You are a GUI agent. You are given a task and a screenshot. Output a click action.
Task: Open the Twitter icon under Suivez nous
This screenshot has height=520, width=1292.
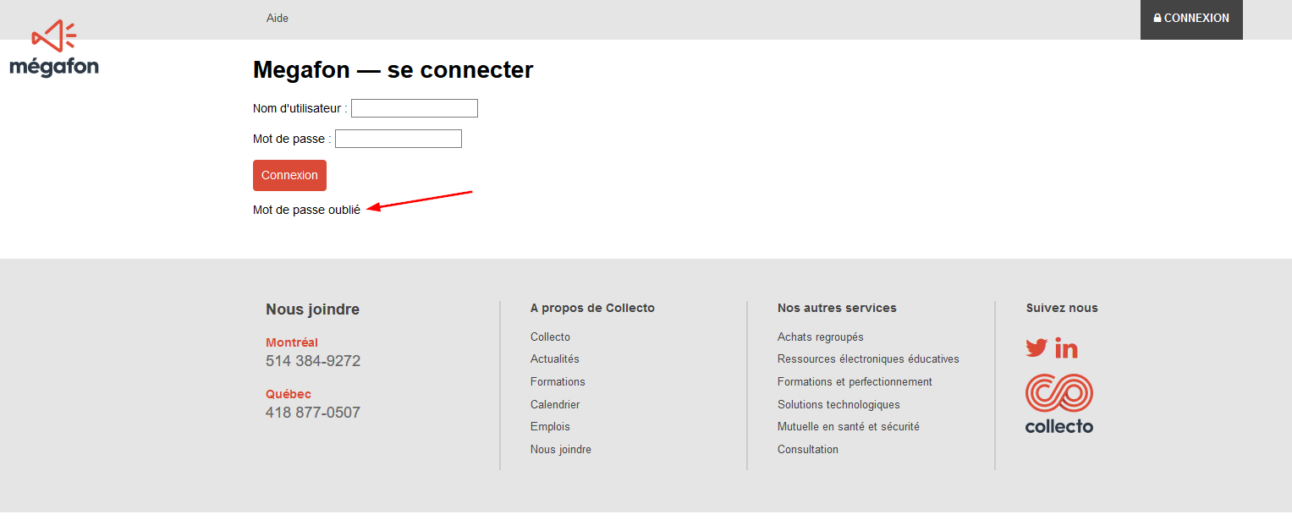(1036, 348)
